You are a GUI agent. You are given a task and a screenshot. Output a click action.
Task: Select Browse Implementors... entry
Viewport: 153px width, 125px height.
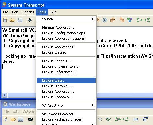coord(66,66)
